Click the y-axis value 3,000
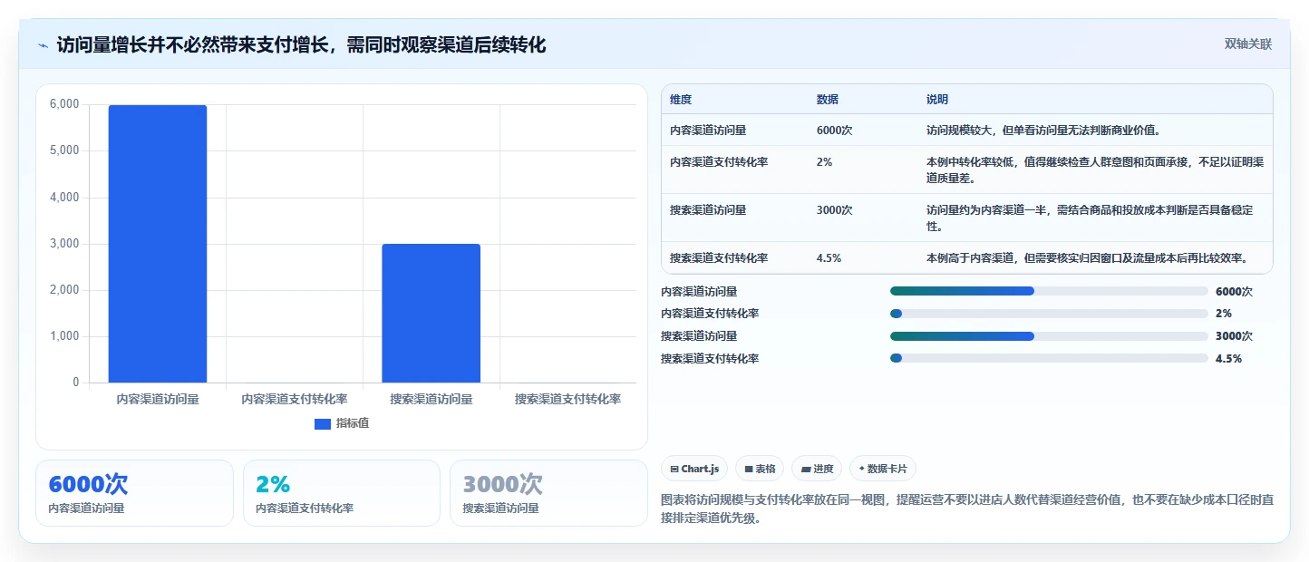The image size is (1309, 562). tap(64, 244)
